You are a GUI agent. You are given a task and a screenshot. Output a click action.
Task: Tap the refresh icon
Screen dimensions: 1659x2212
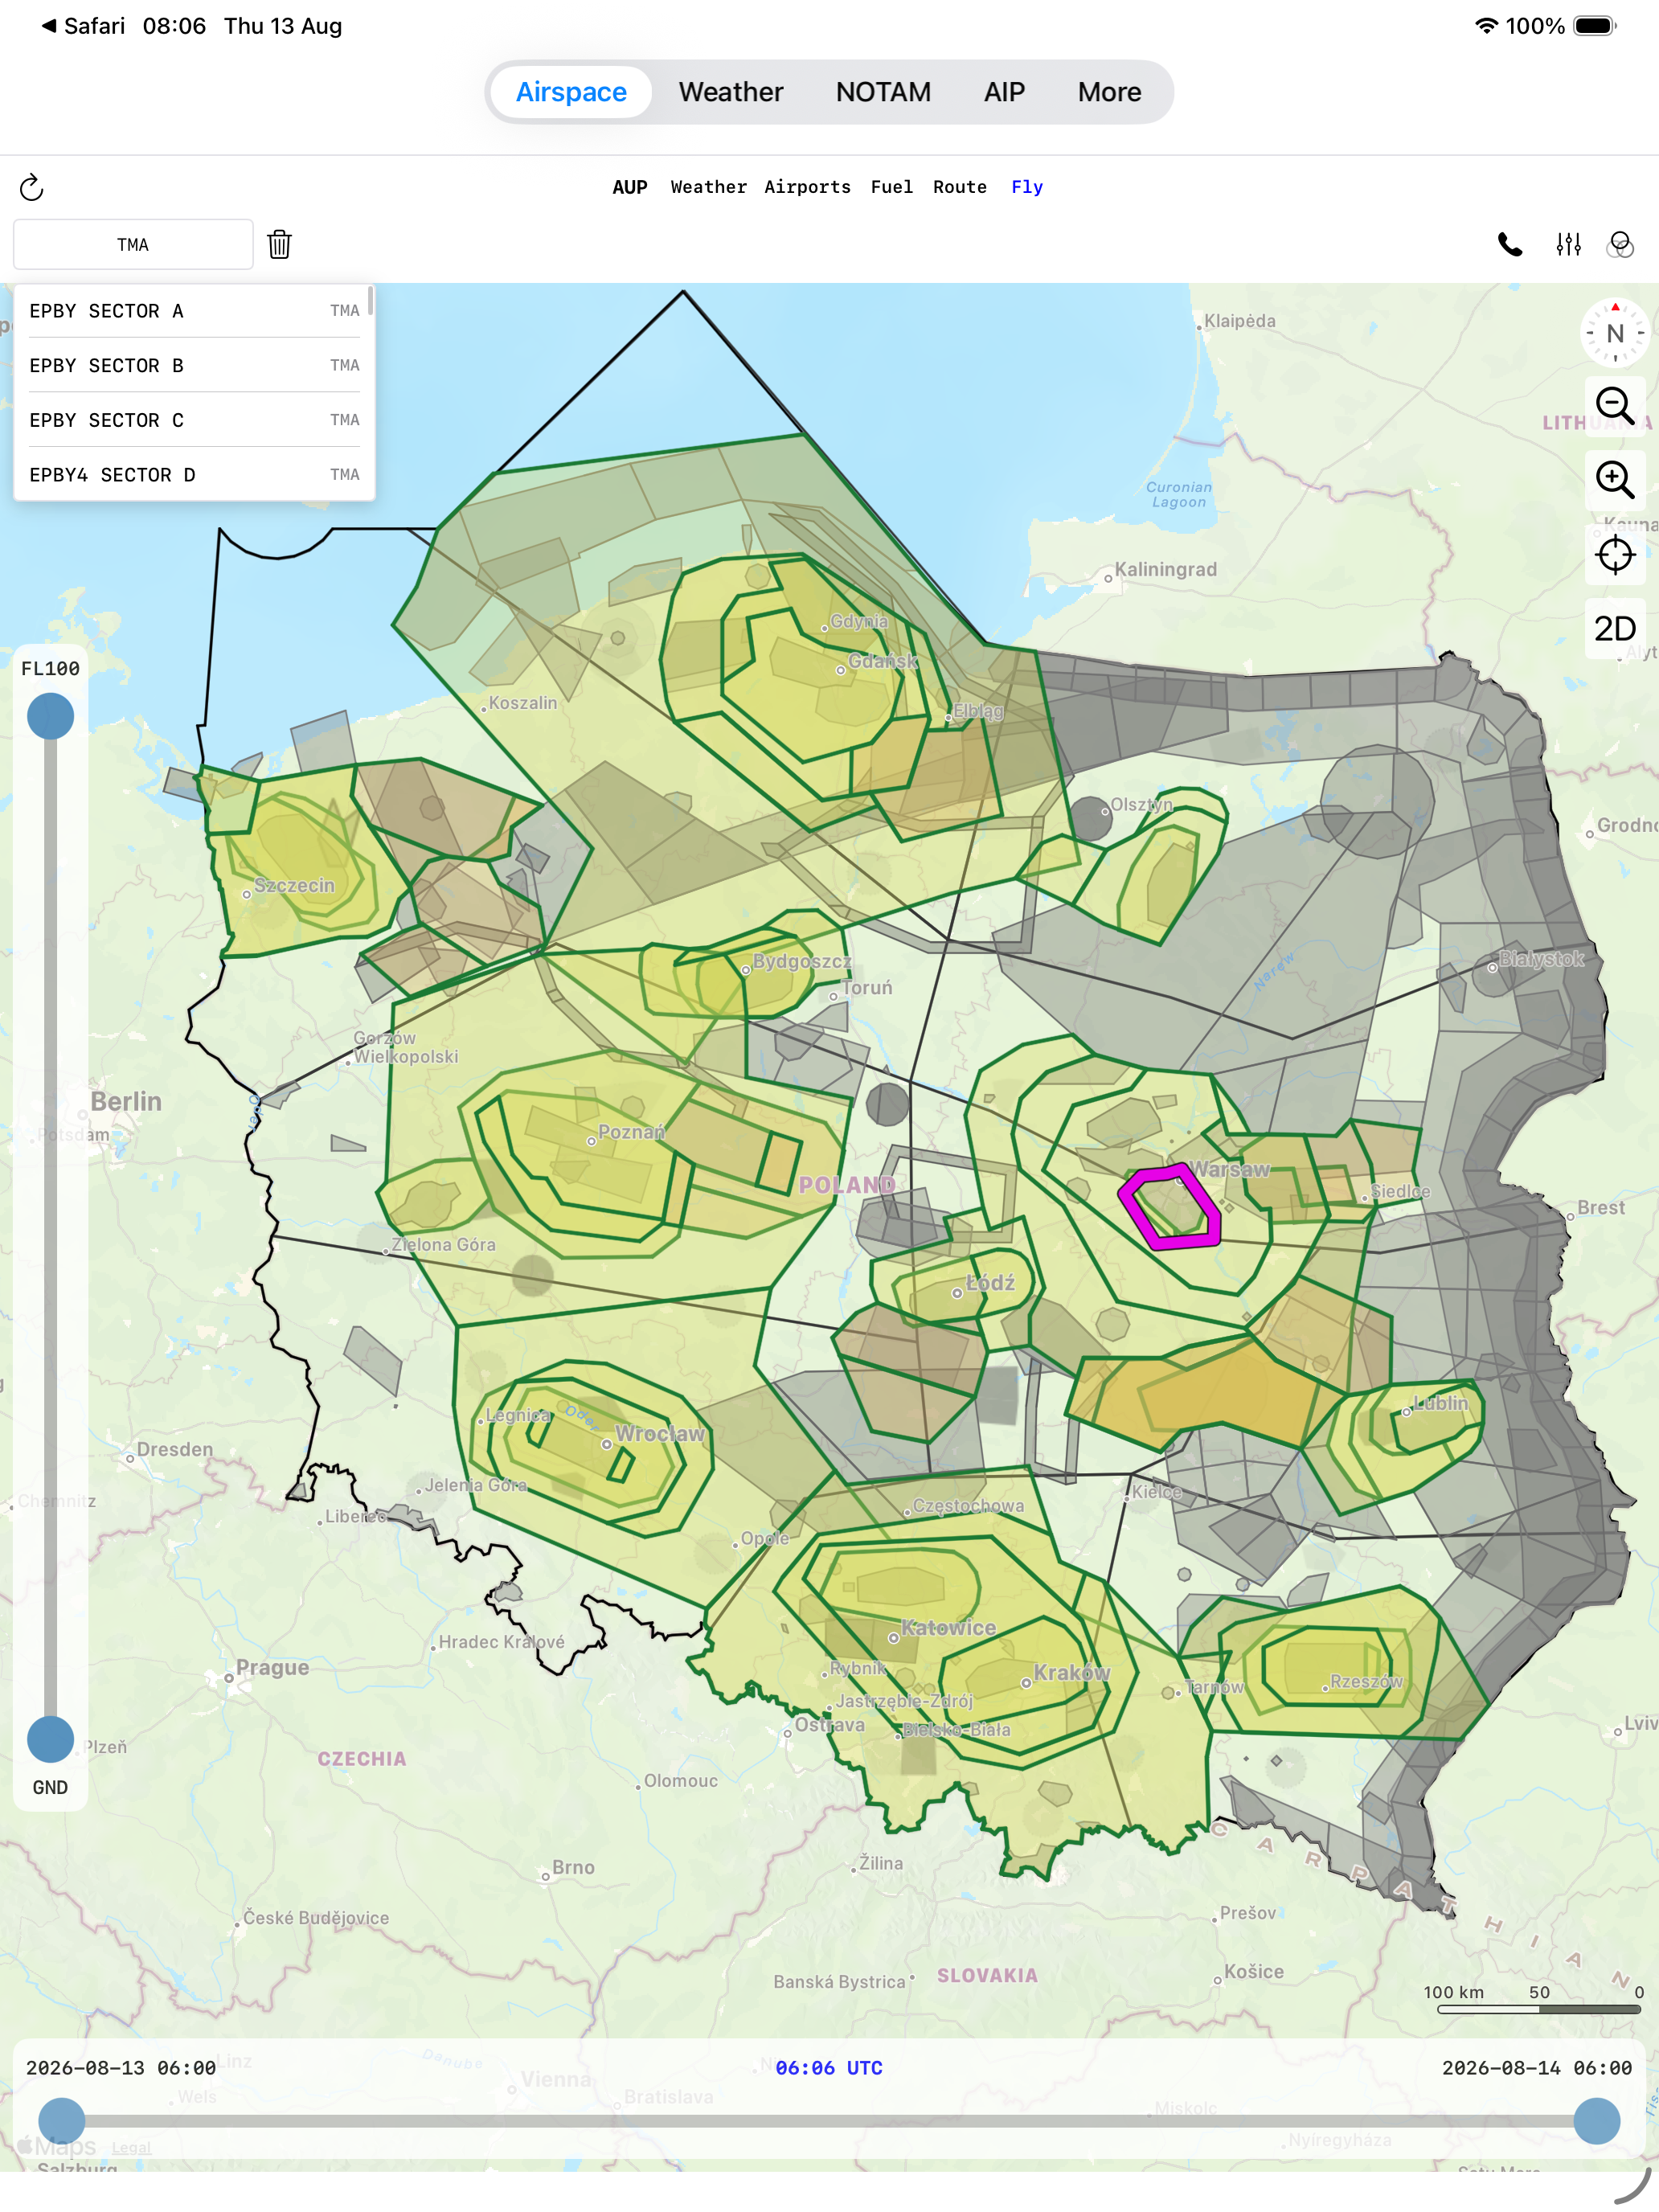click(32, 187)
